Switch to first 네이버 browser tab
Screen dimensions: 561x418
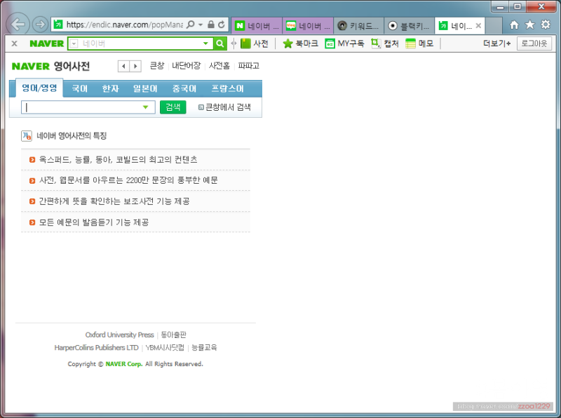257,26
